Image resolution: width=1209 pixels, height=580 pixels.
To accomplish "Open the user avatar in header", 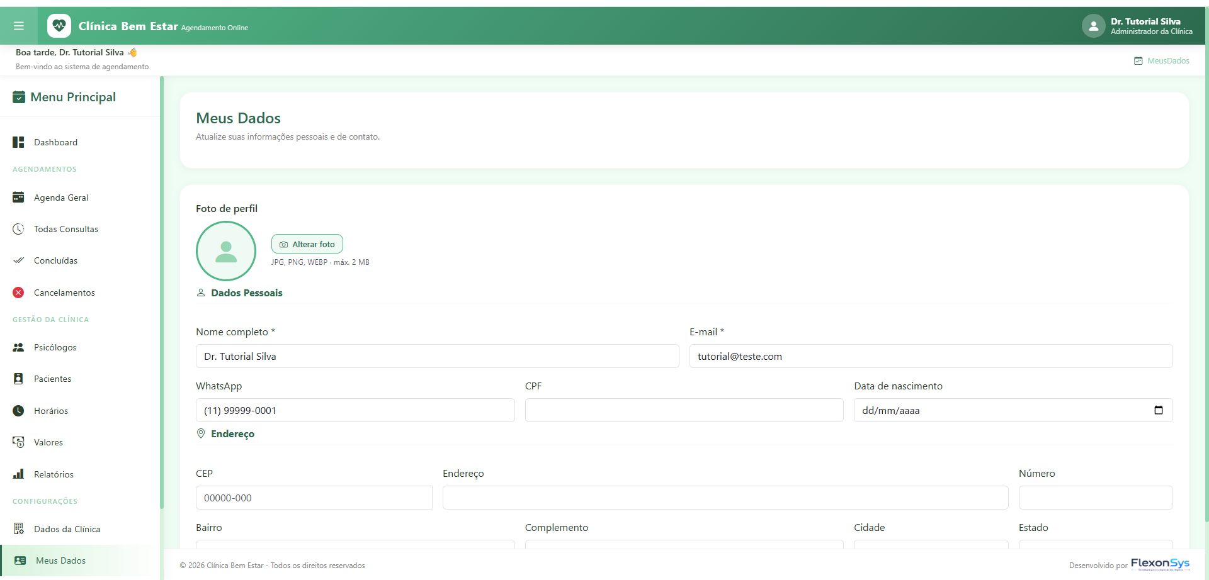I will pyautogui.click(x=1093, y=26).
